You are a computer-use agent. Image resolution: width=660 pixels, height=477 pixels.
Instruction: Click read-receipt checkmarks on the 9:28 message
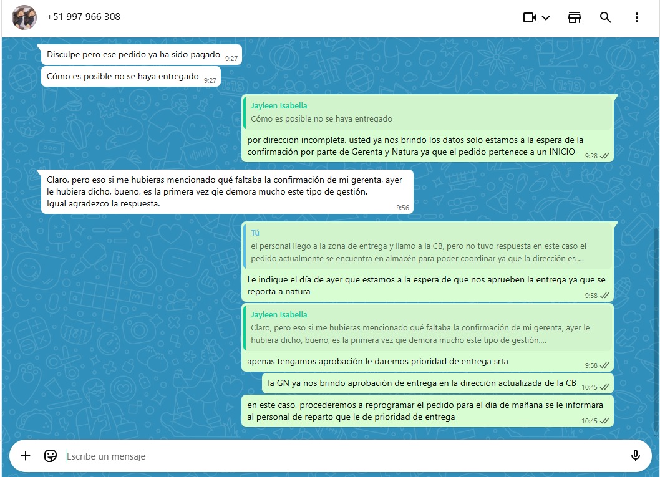[604, 156]
